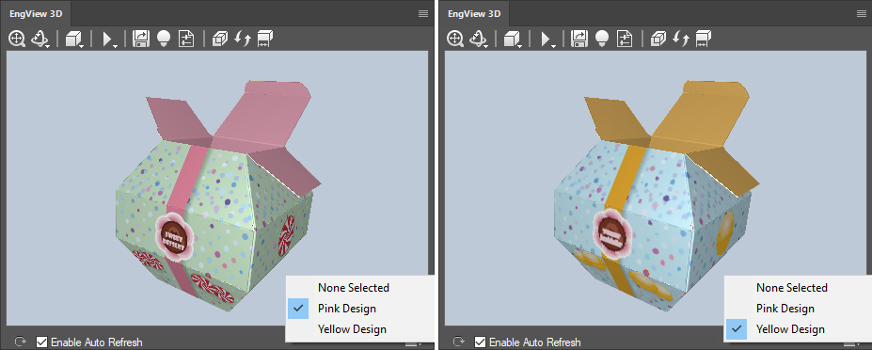
Task: Click settings page icon in left panel
Action: point(185,39)
